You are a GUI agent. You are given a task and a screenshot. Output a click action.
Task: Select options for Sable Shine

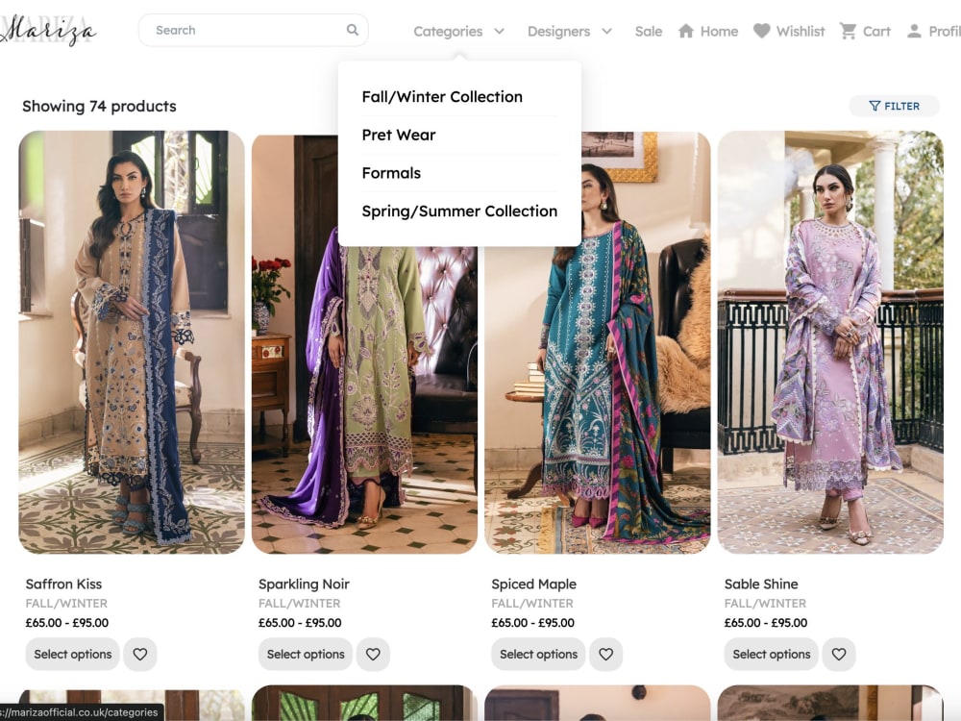(772, 654)
